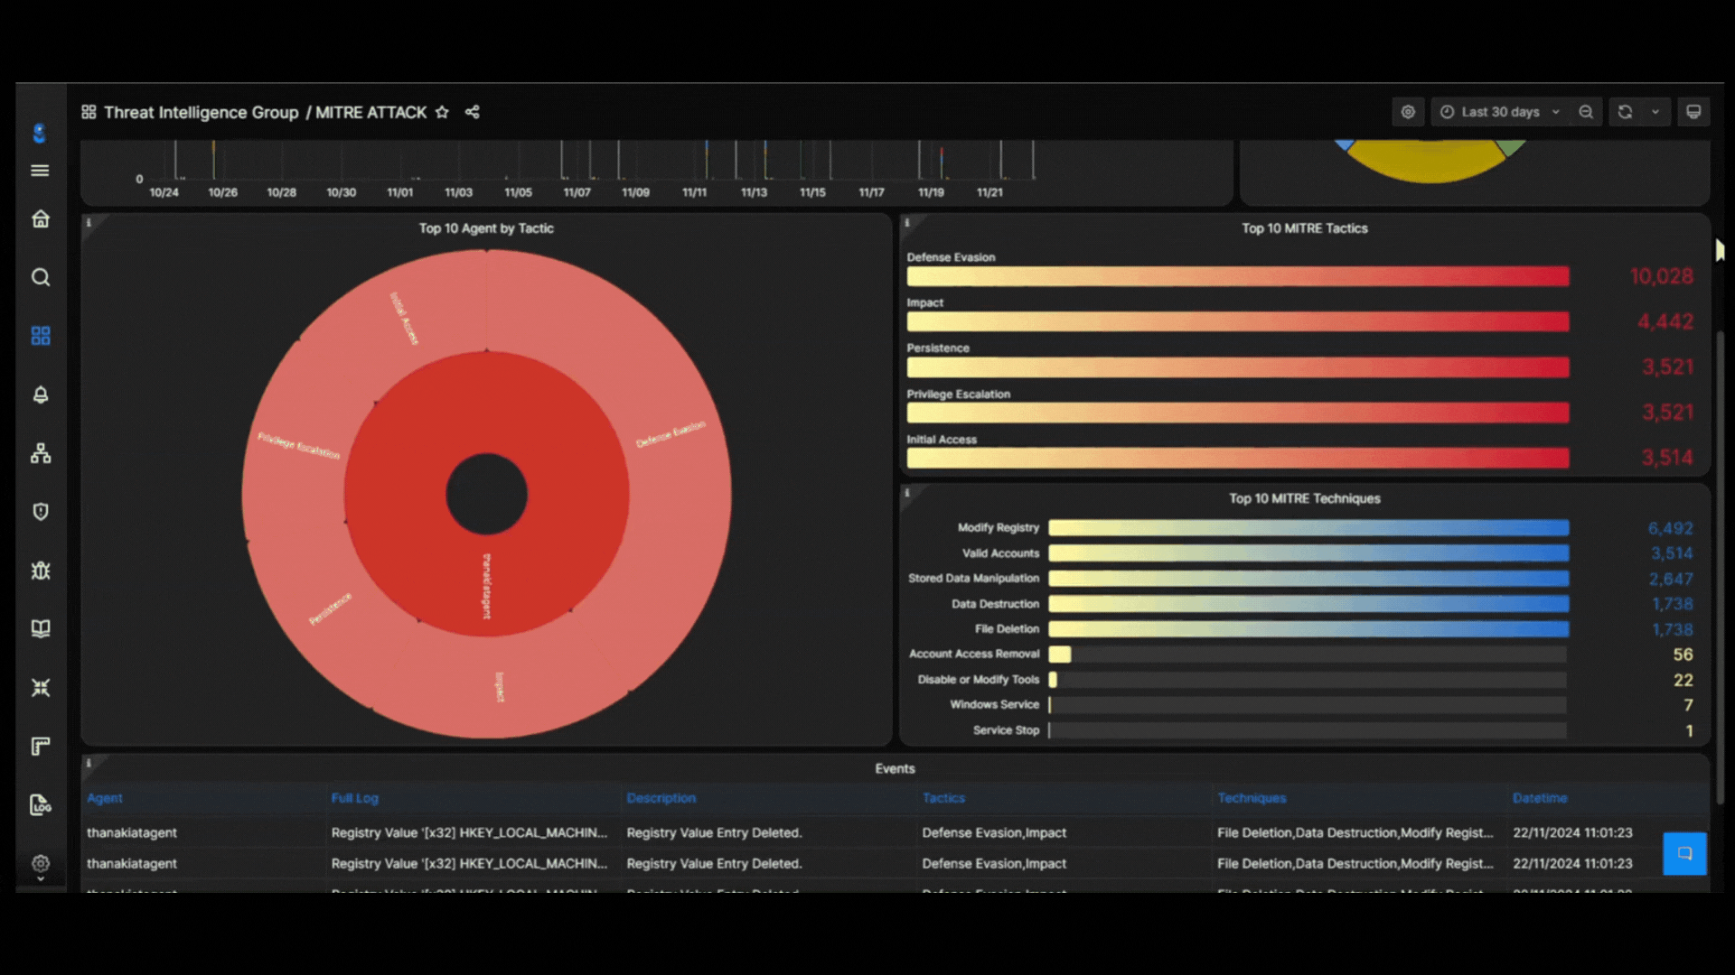Sort events by the Datetime column header
The height and width of the screenshot is (975, 1735).
1540,798
